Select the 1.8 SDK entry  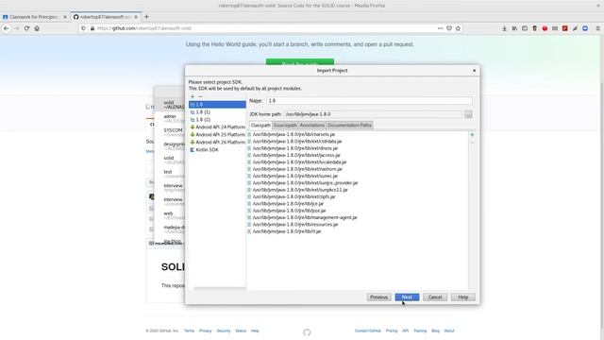coord(217,105)
